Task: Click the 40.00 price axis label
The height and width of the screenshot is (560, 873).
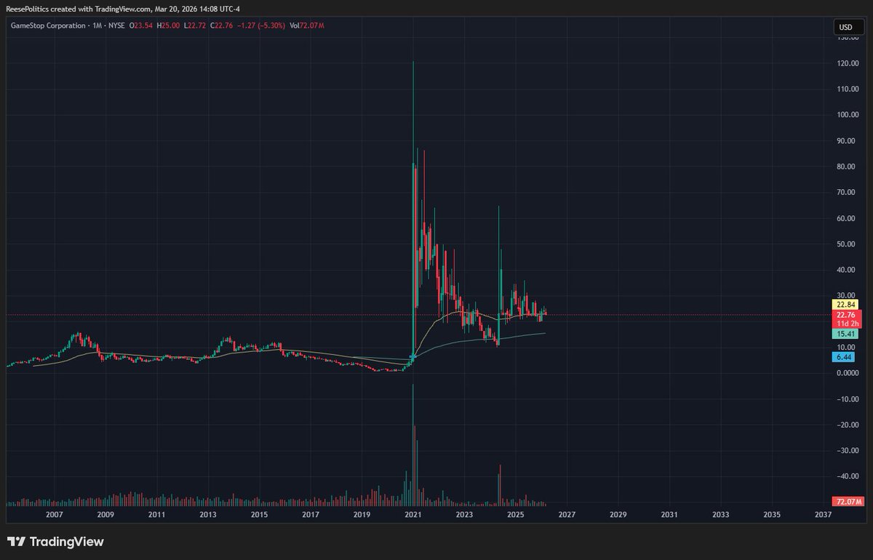Action: click(x=845, y=270)
